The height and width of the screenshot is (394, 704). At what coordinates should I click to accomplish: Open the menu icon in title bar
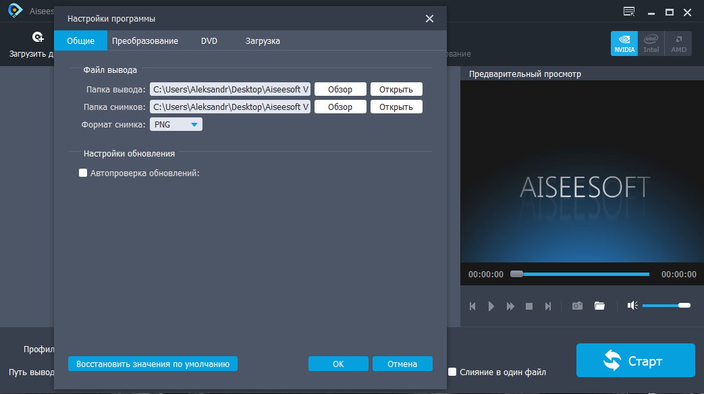[x=629, y=11]
